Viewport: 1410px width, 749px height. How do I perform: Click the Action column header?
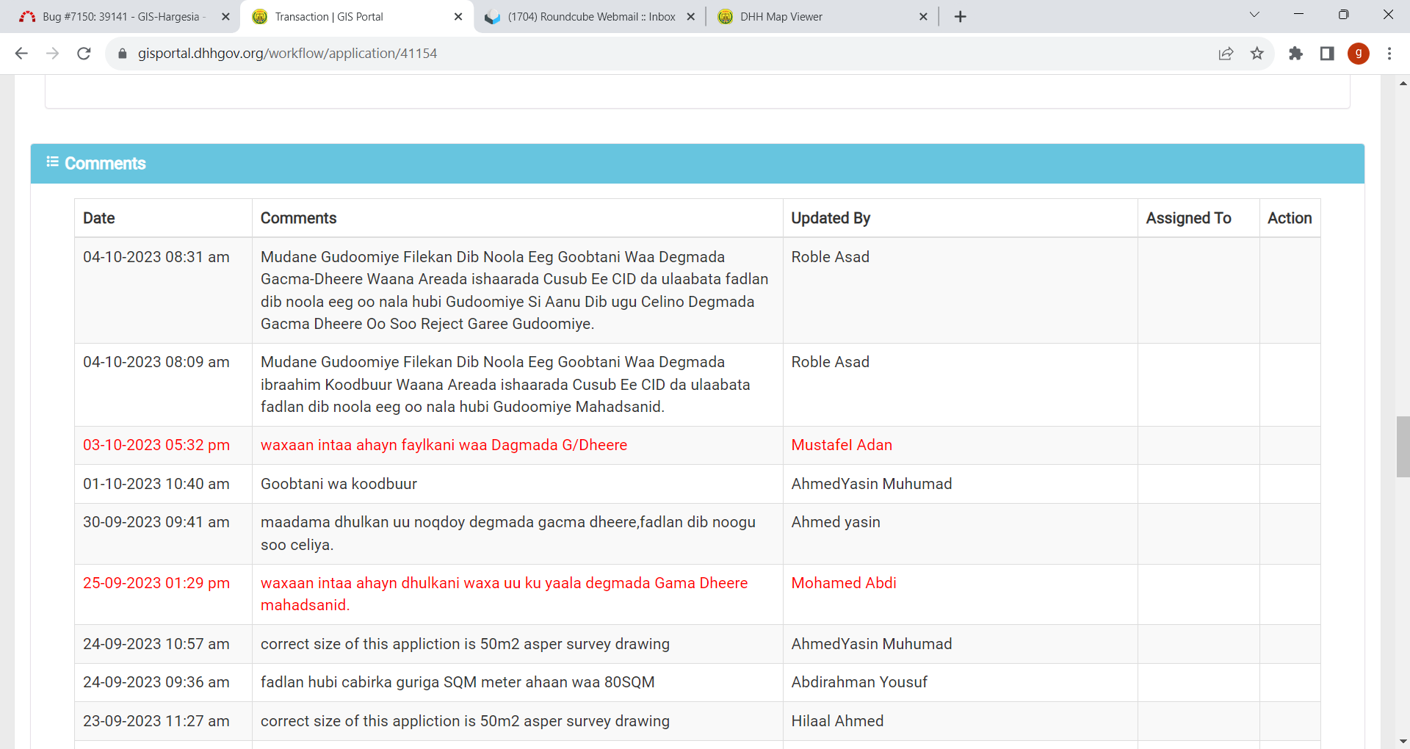1290,218
